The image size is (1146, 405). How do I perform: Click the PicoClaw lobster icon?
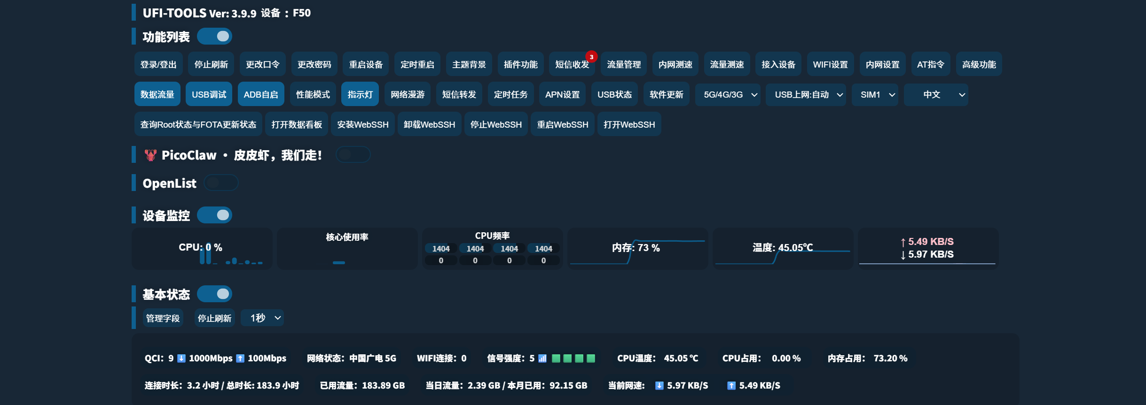pos(150,155)
